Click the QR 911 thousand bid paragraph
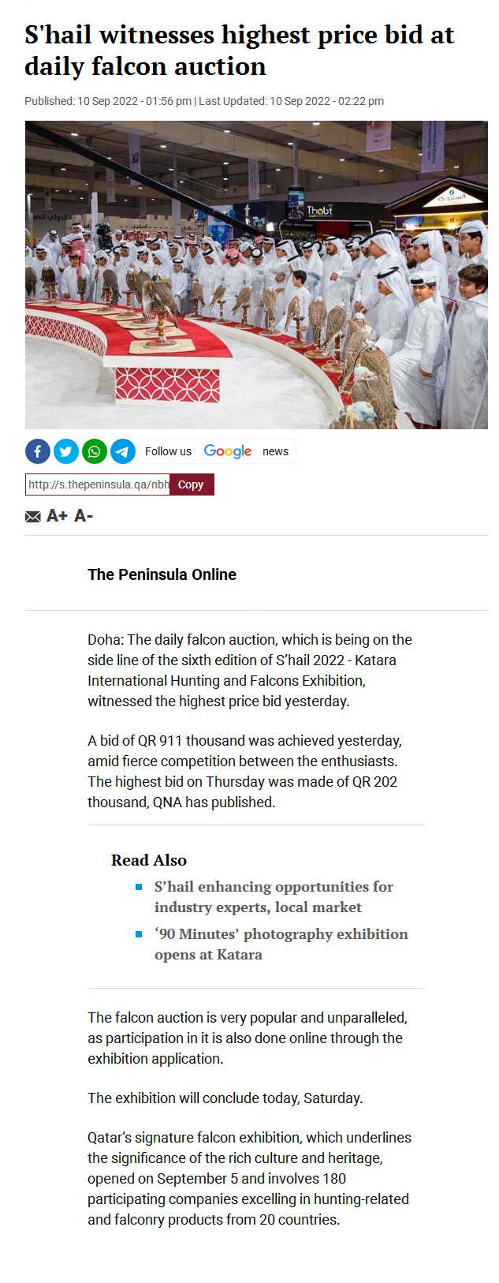This screenshot has height=1283, width=499. (245, 772)
